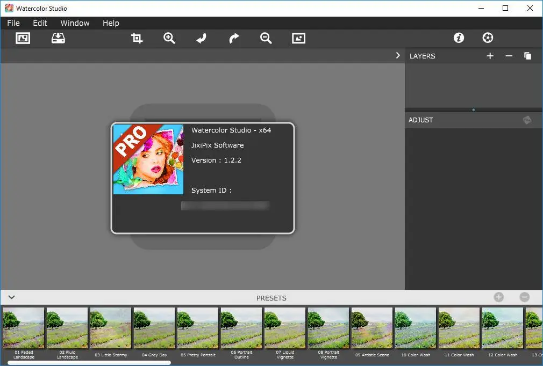The width and height of the screenshot is (543, 366).
Task: Click the presets horizontal scrollbar
Action: 89,363
